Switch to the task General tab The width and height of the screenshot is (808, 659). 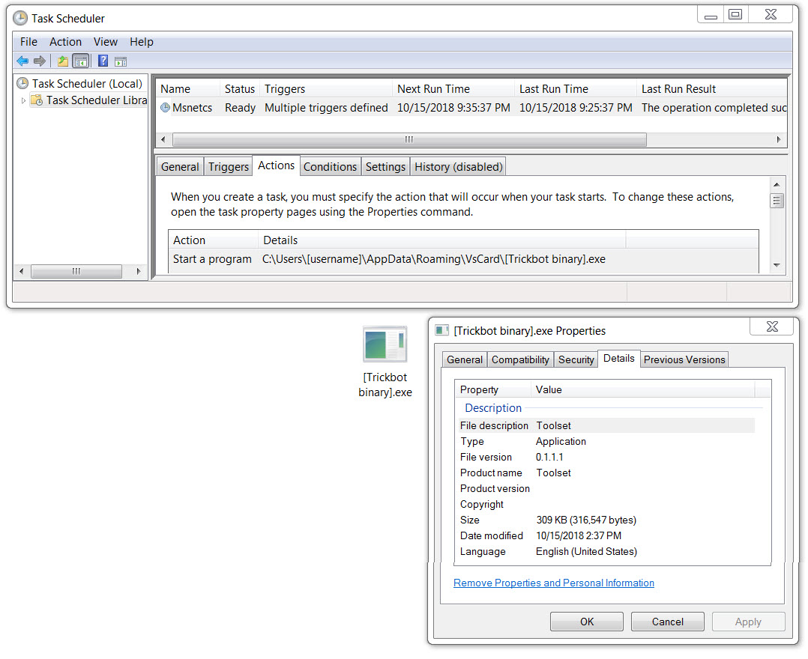point(180,167)
